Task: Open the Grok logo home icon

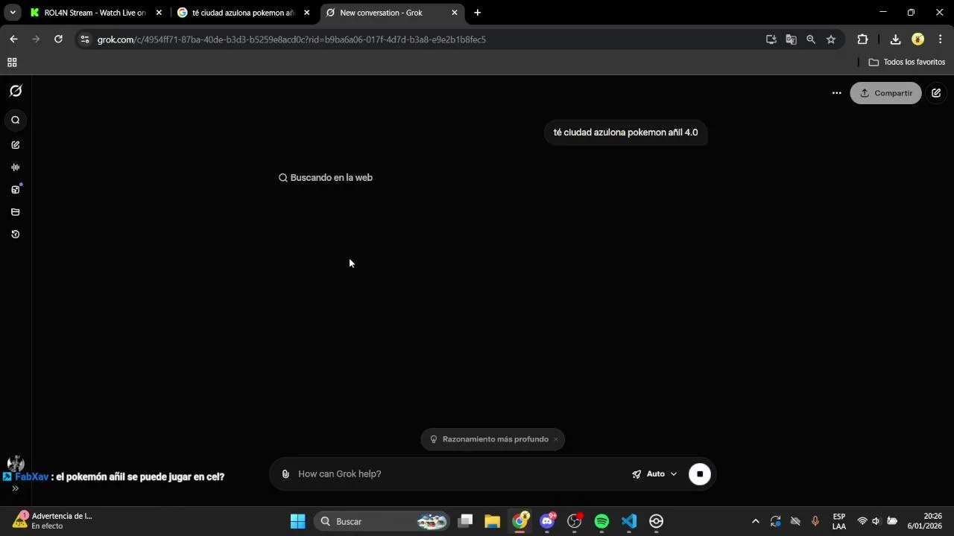Action: (16, 91)
